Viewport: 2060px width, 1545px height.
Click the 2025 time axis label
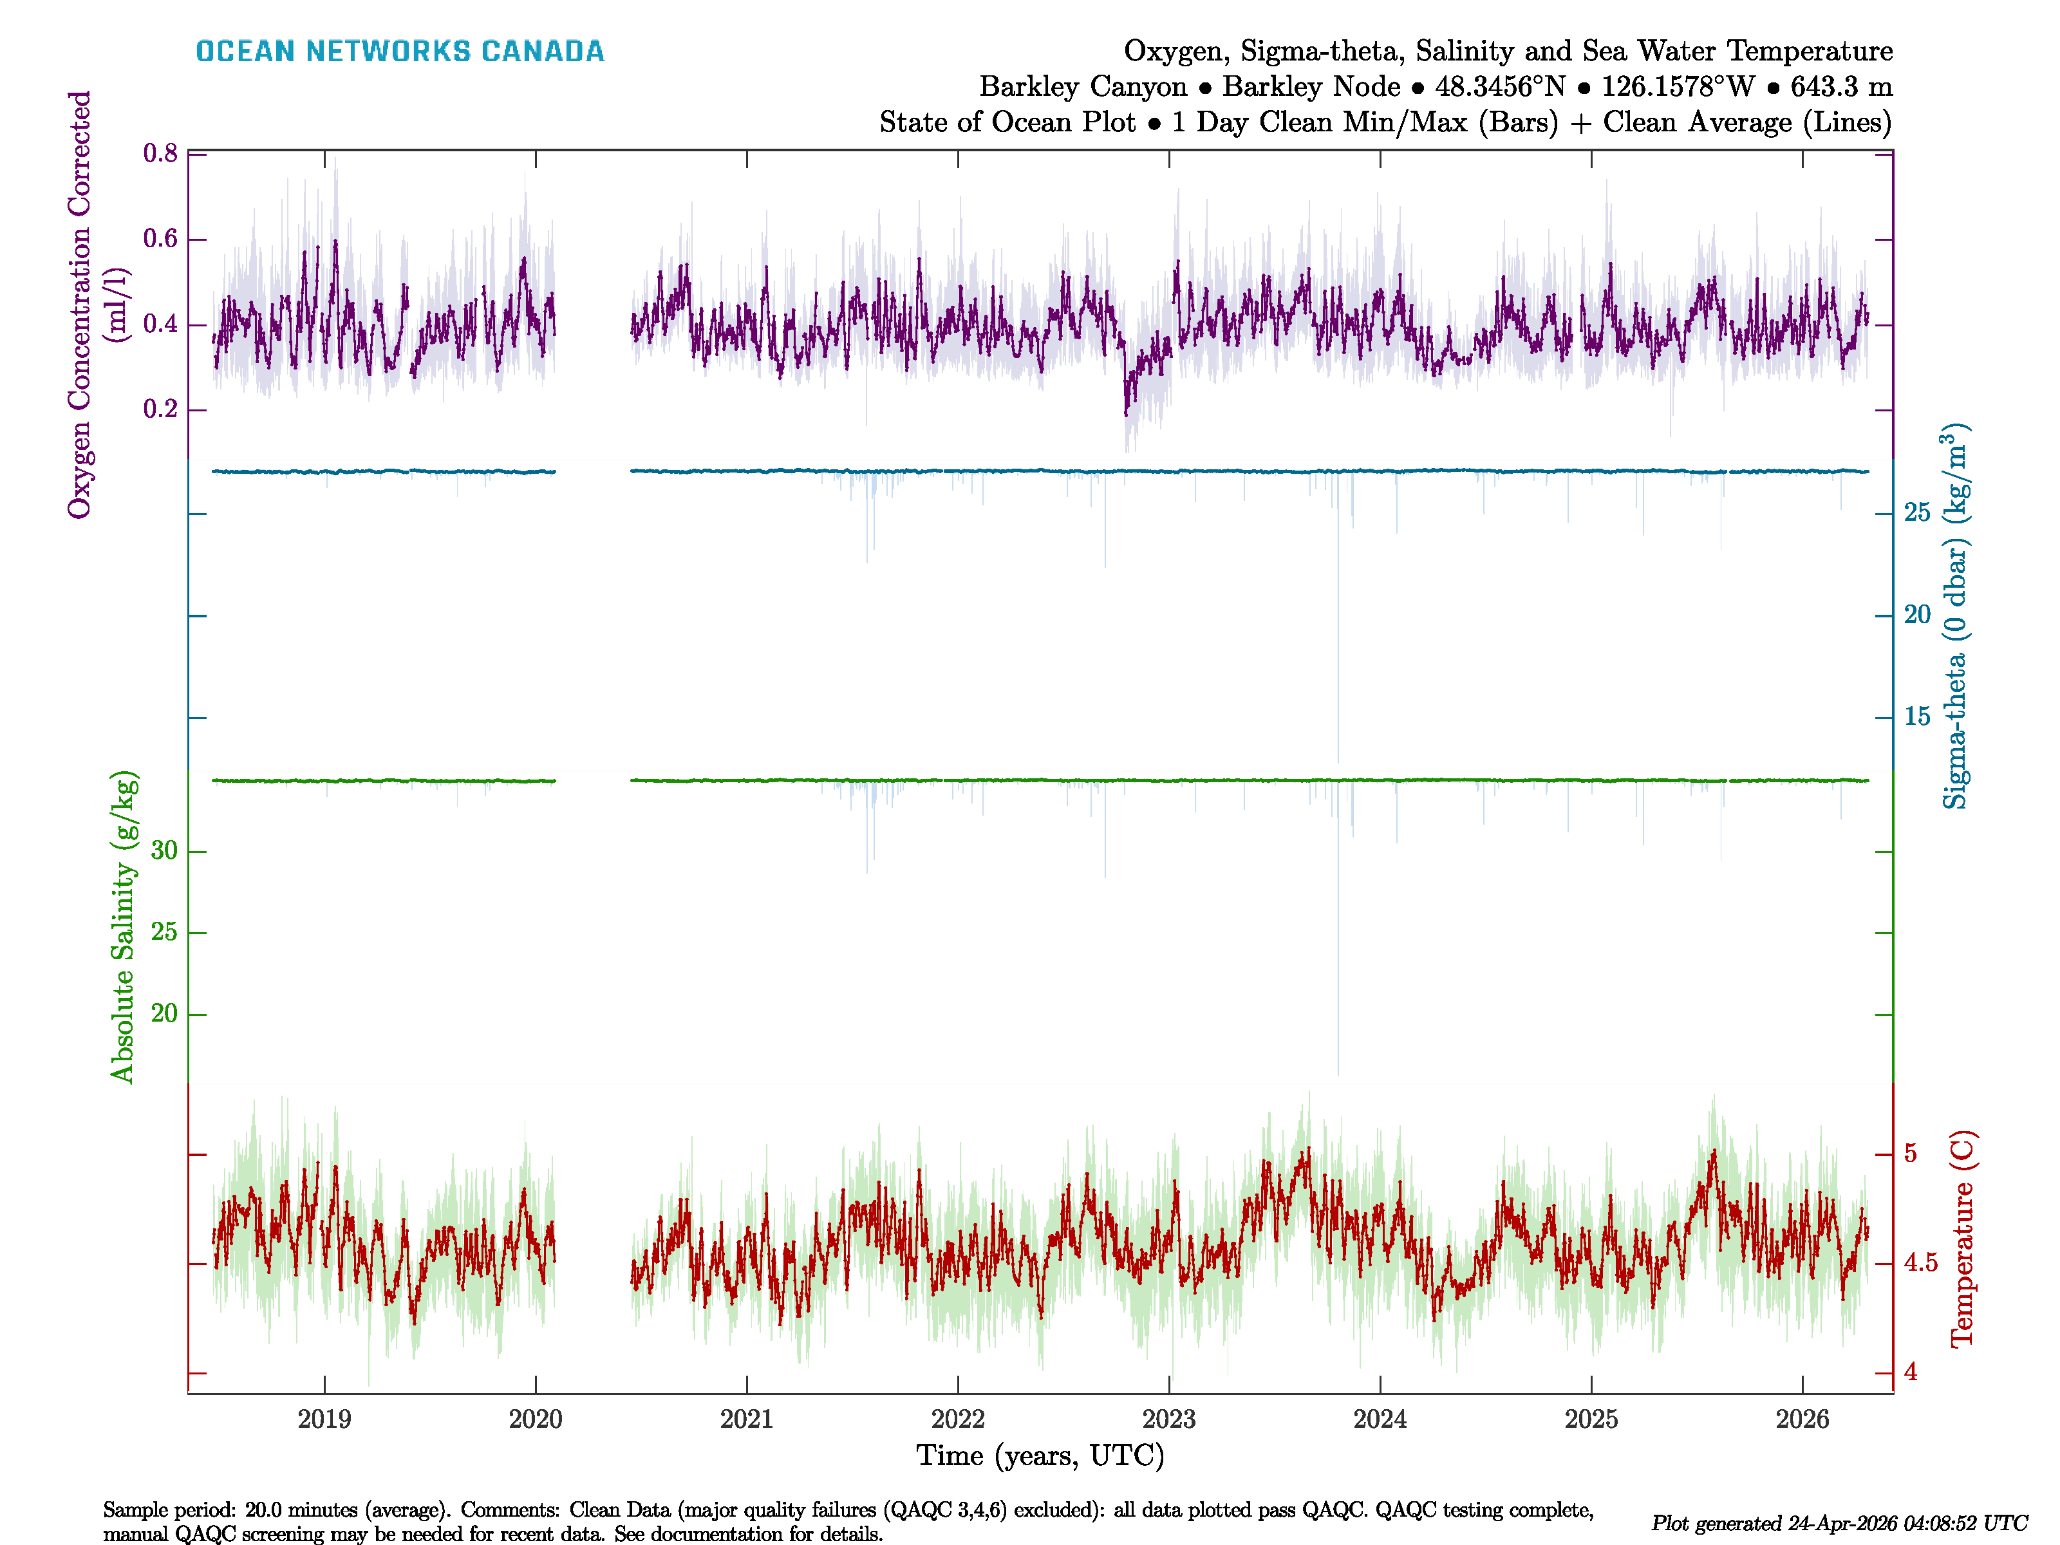pyautogui.click(x=1591, y=1419)
